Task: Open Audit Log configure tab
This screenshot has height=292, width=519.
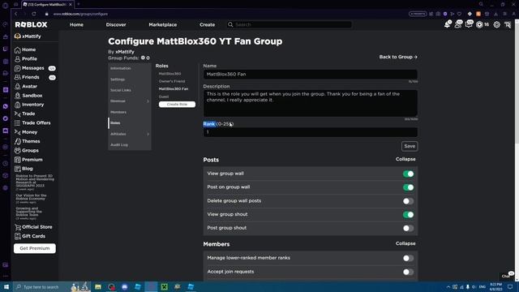Action: pyautogui.click(x=119, y=144)
